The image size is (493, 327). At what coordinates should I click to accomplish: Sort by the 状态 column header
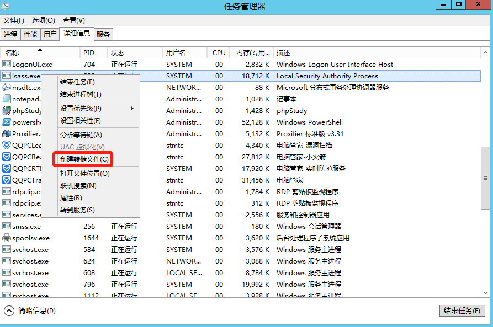pos(135,52)
